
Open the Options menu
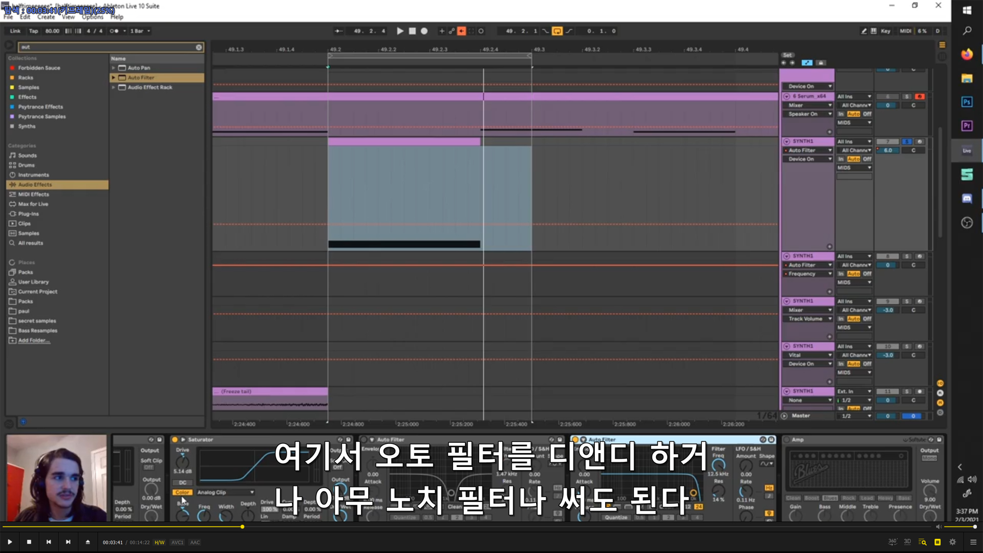pos(92,17)
